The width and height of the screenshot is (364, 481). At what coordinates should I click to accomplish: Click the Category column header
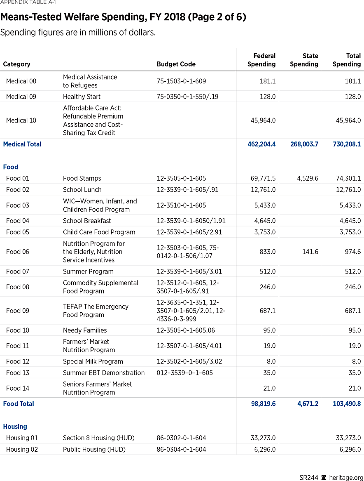(16, 64)
